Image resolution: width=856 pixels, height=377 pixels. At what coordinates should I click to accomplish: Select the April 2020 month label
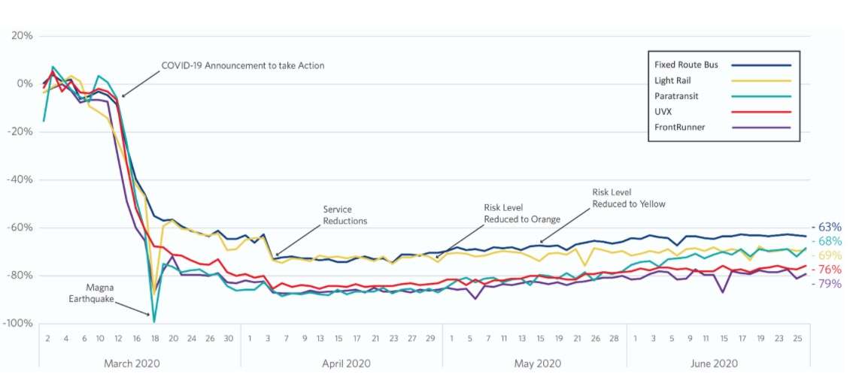pyautogui.click(x=342, y=363)
